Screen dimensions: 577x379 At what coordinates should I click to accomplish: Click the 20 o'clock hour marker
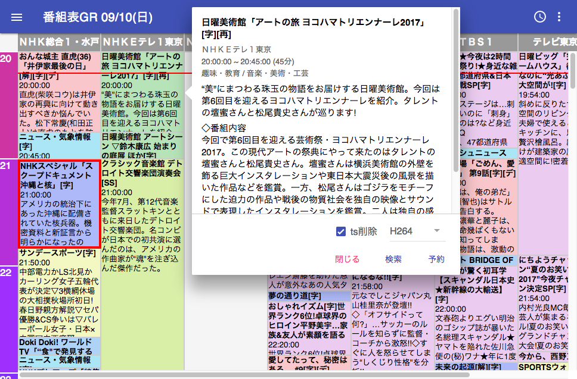[9, 105]
